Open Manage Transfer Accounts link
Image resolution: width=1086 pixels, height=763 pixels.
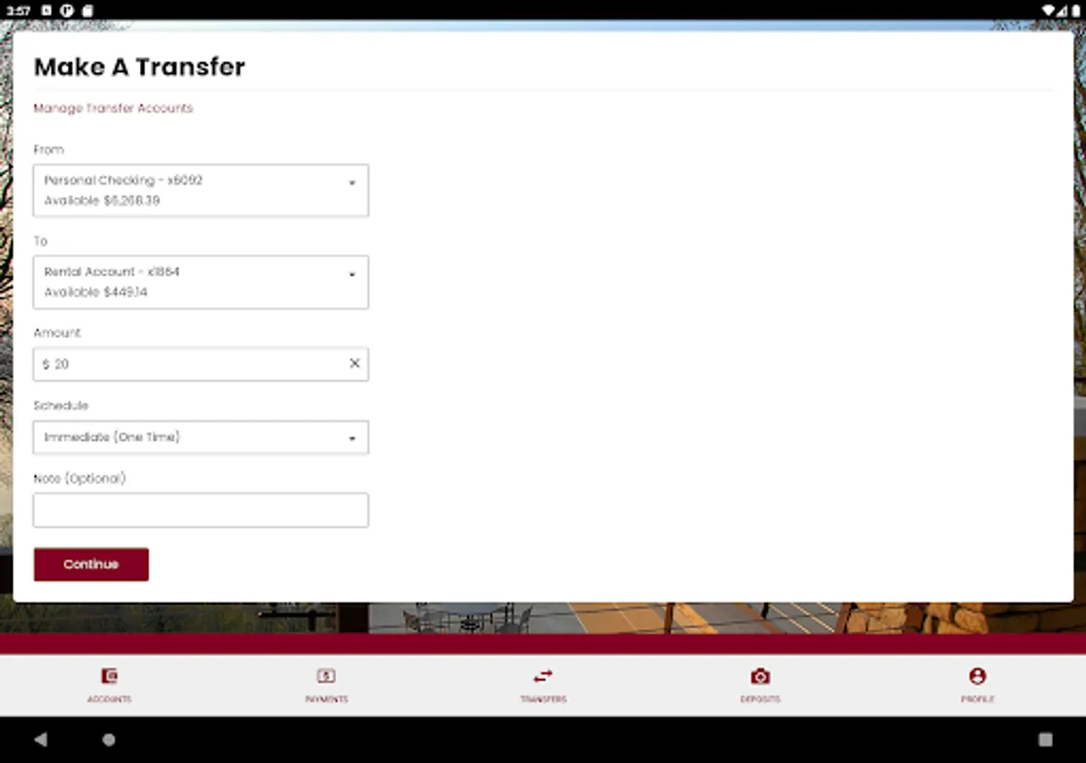pos(113,108)
